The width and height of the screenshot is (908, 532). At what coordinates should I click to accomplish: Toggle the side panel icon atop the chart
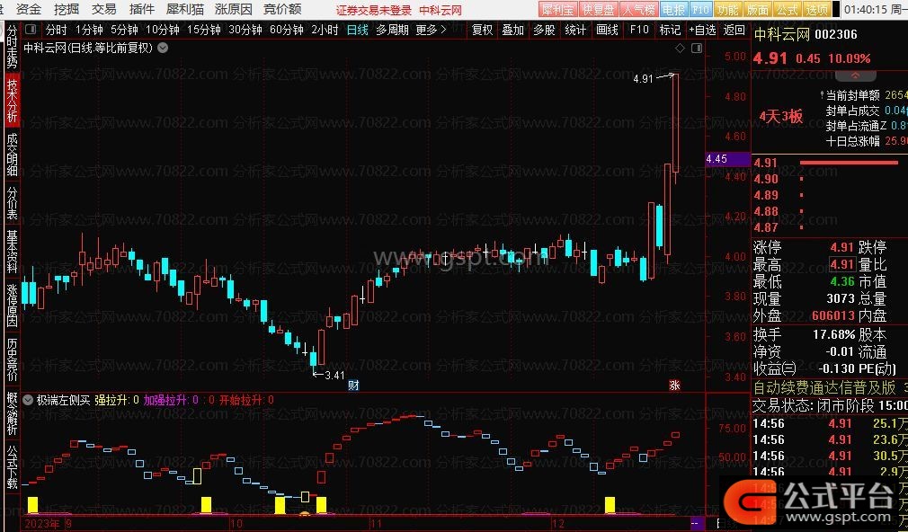[697, 48]
